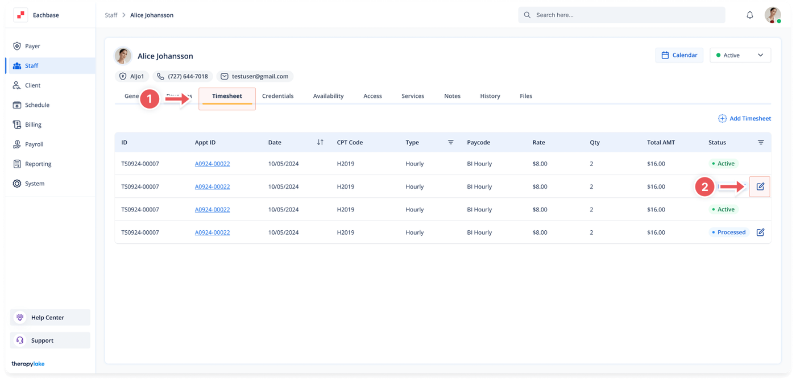Screen dimensions: 796x382
Task: Open the Type column filter
Action: click(x=450, y=142)
